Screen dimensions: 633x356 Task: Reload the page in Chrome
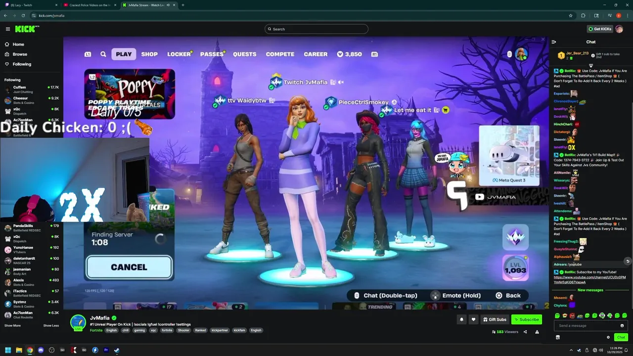click(23, 16)
